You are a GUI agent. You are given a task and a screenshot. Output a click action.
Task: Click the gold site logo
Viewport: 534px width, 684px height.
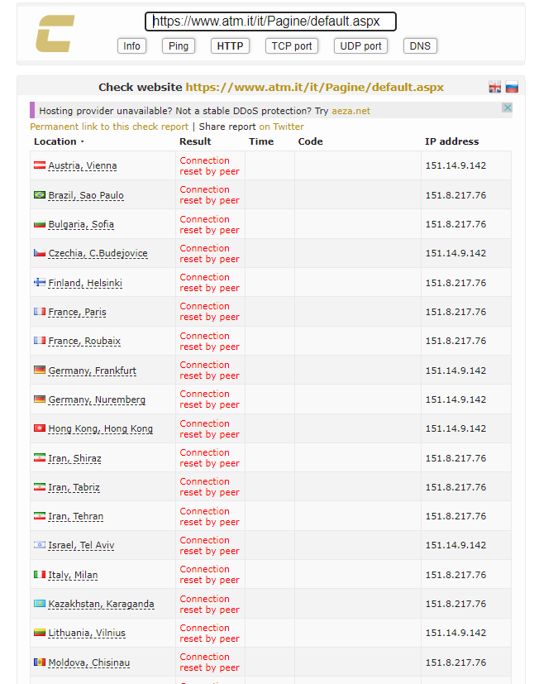(55, 34)
